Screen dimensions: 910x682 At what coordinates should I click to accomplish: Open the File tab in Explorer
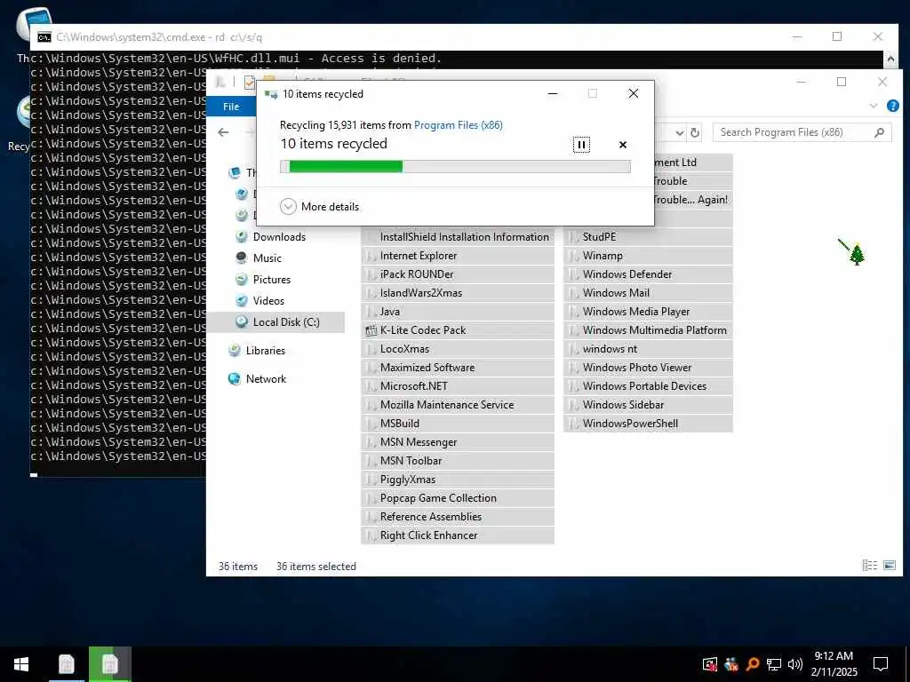[231, 107]
